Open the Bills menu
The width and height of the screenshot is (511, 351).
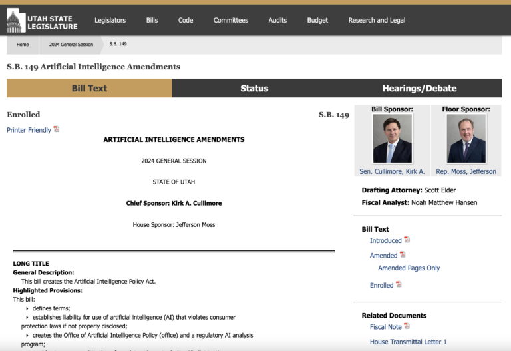[152, 20]
